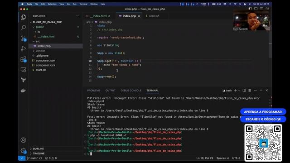Click the remote window status bar icon
This screenshot has height=163, width=290.
pos(22,158)
